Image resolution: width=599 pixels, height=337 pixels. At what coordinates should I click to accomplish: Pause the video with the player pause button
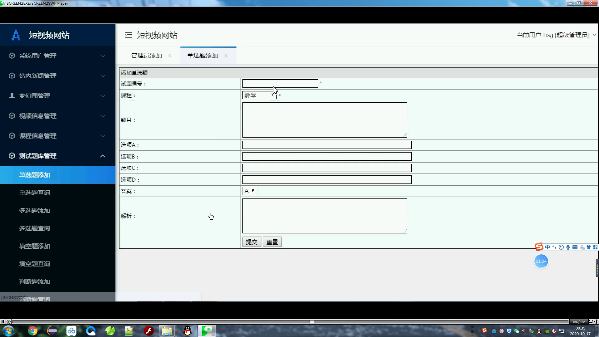(x=3, y=322)
